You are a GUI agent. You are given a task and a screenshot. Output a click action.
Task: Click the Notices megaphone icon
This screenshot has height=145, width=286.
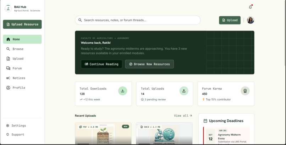[x=8, y=78]
